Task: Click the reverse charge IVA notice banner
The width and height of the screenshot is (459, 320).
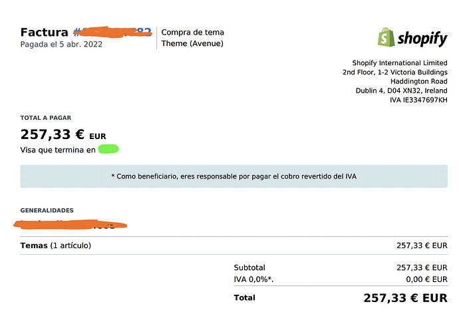Action: [x=234, y=176]
